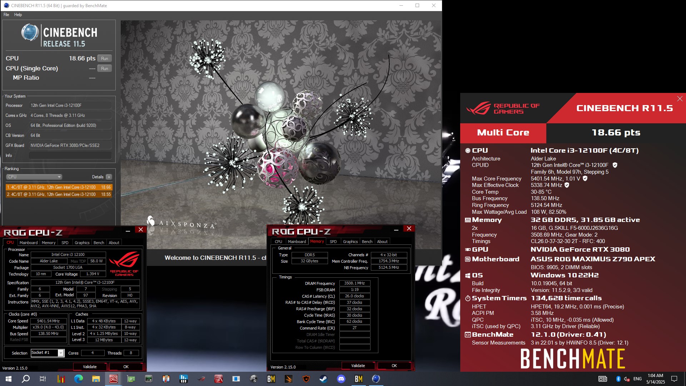Viewport: 686px width, 386px height.
Task: Click the muted volume tray icon
Action: tap(627, 379)
